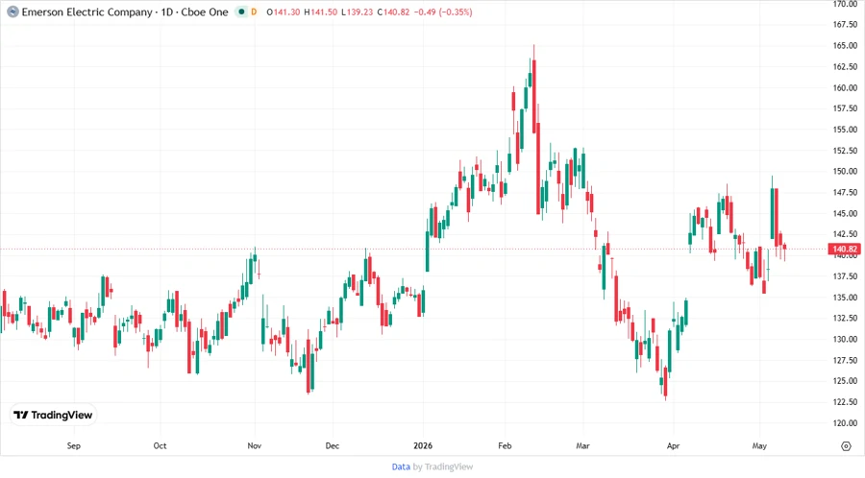The width and height of the screenshot is (865, 478).
Task: Click the Oct label on time axis
Action: pyautogui.click(x=160, y=445)
